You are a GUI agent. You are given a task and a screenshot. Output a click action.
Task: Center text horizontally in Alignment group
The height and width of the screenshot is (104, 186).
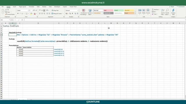coord(42,14)
